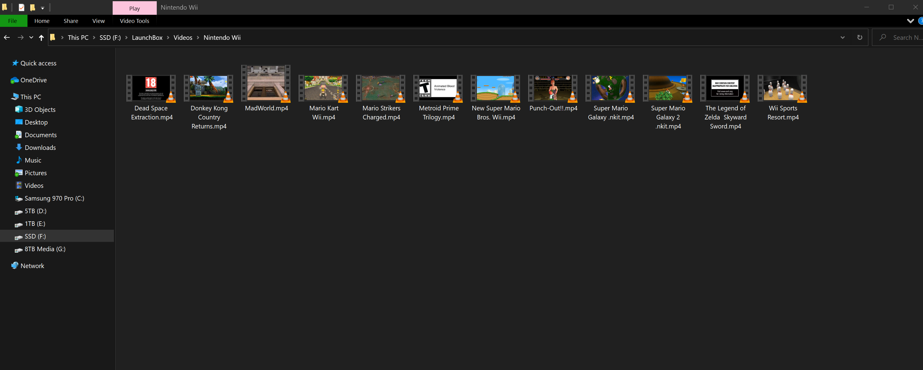Viewport: 923px width, 370px height.
Task: Expand the chevron after Videos in breadcrumb
Action: pyautogui.click(x=198, y=38)
